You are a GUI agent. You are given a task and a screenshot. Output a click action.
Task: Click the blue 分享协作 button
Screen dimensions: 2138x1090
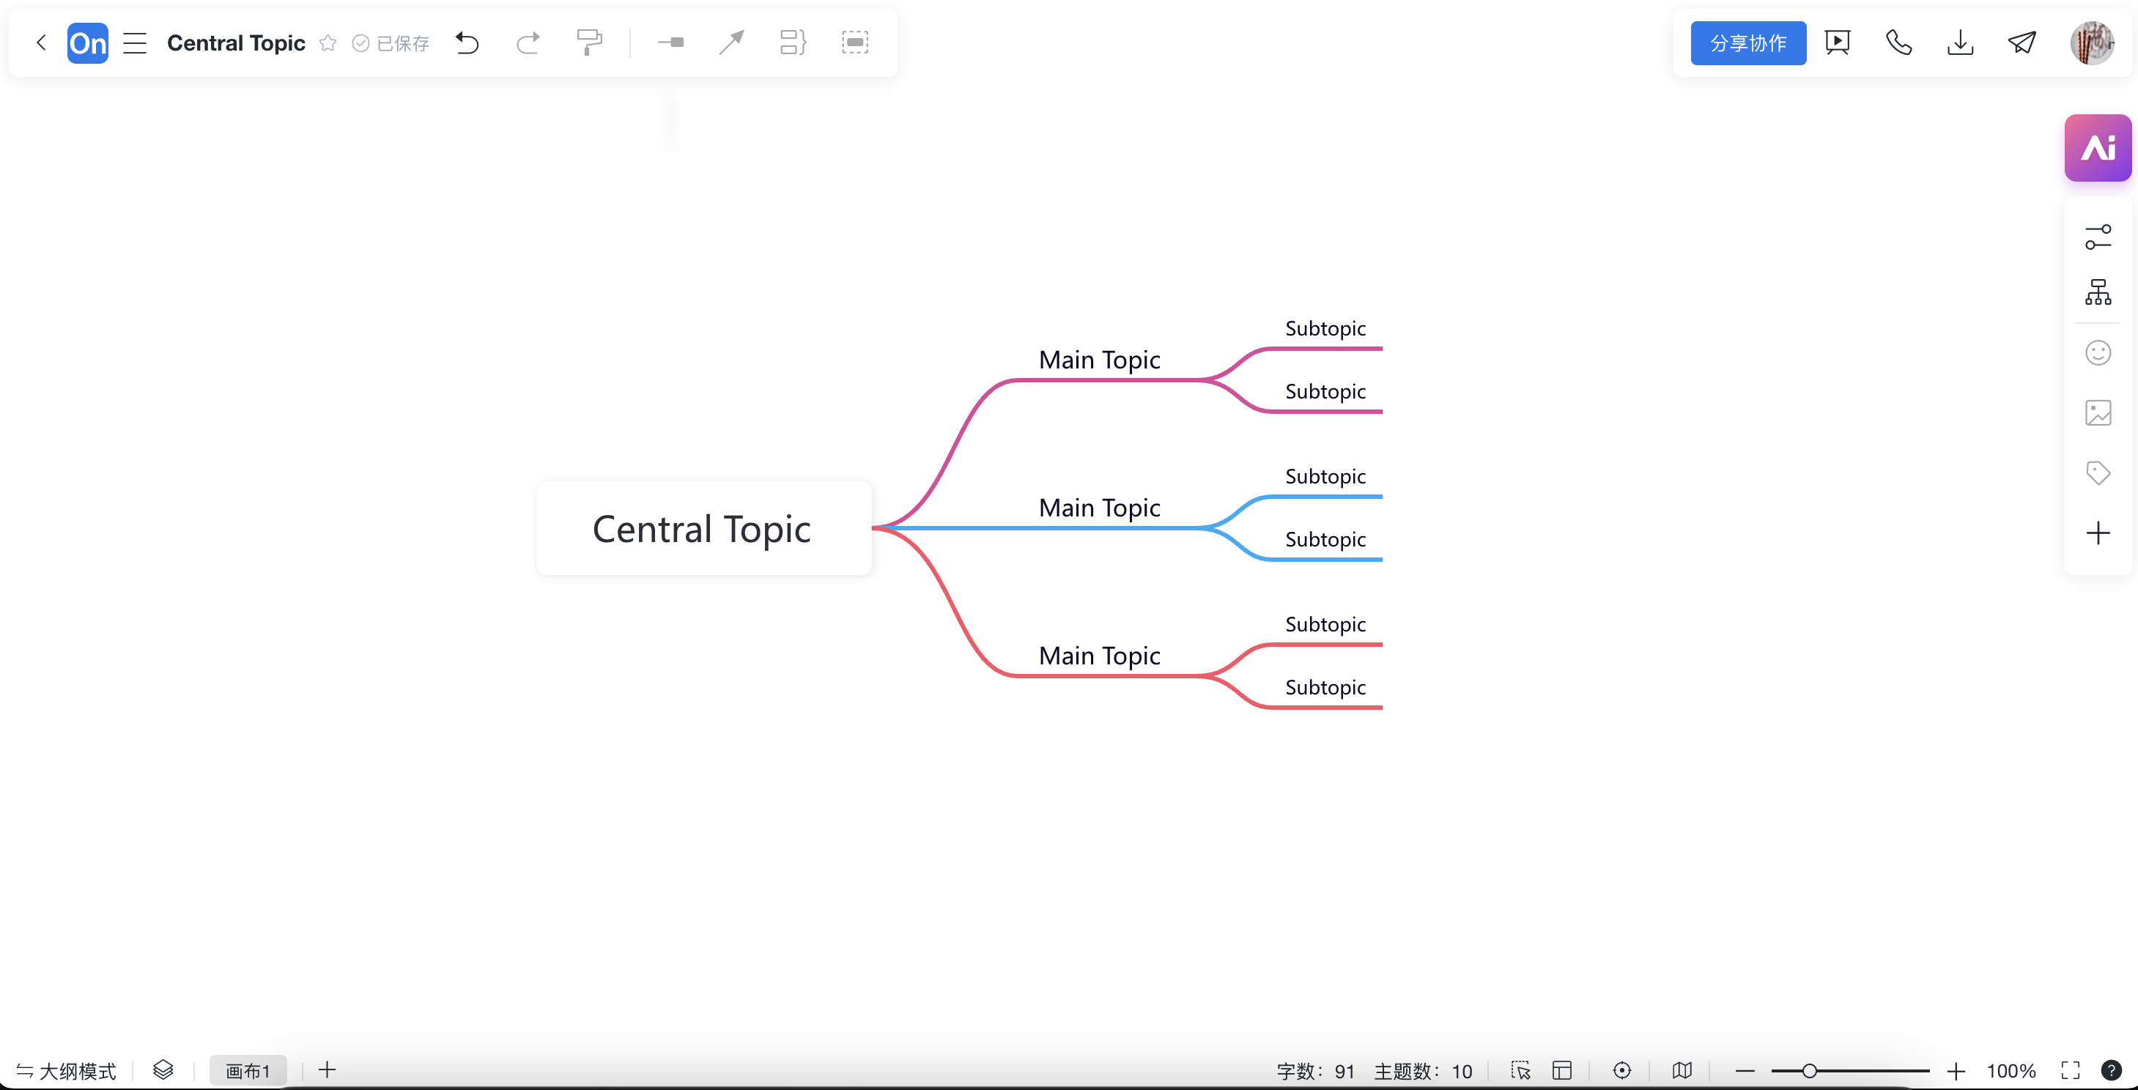1748,43
